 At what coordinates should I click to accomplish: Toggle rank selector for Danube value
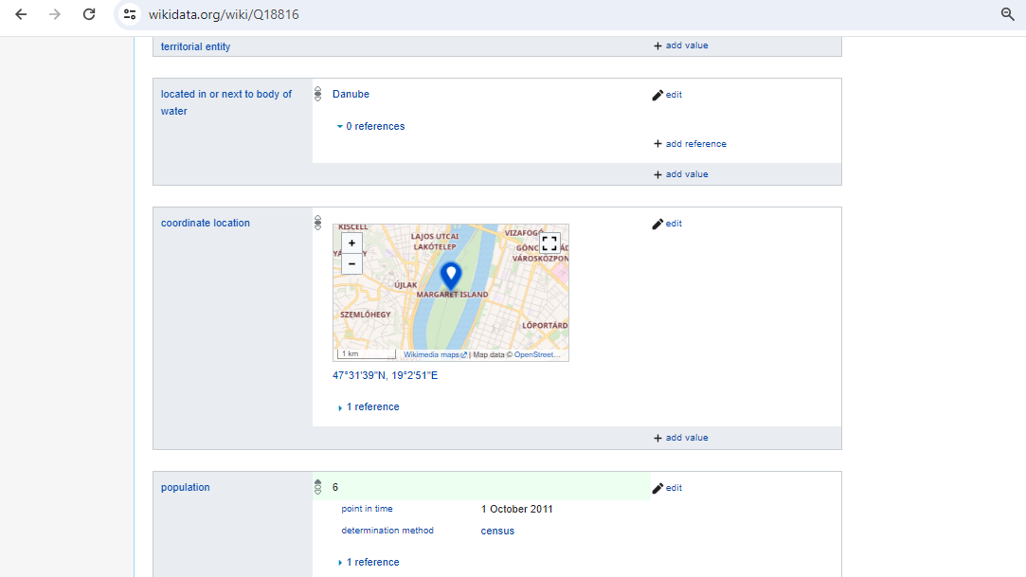[318, 95]
